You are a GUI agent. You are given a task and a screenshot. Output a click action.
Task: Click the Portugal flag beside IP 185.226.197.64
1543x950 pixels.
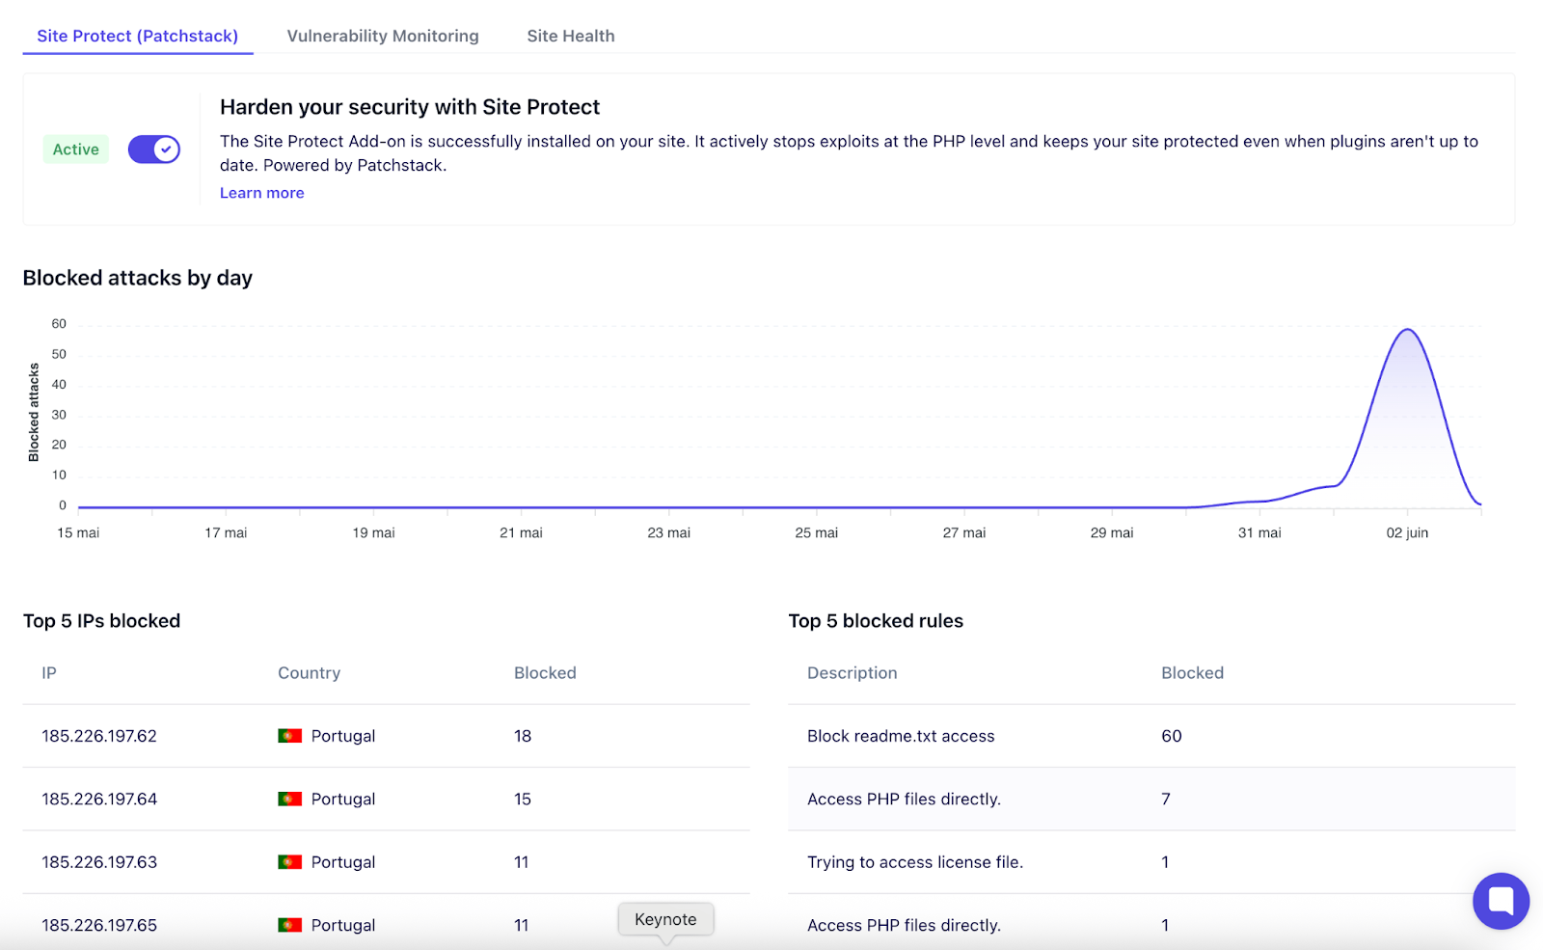click(288, 799)
